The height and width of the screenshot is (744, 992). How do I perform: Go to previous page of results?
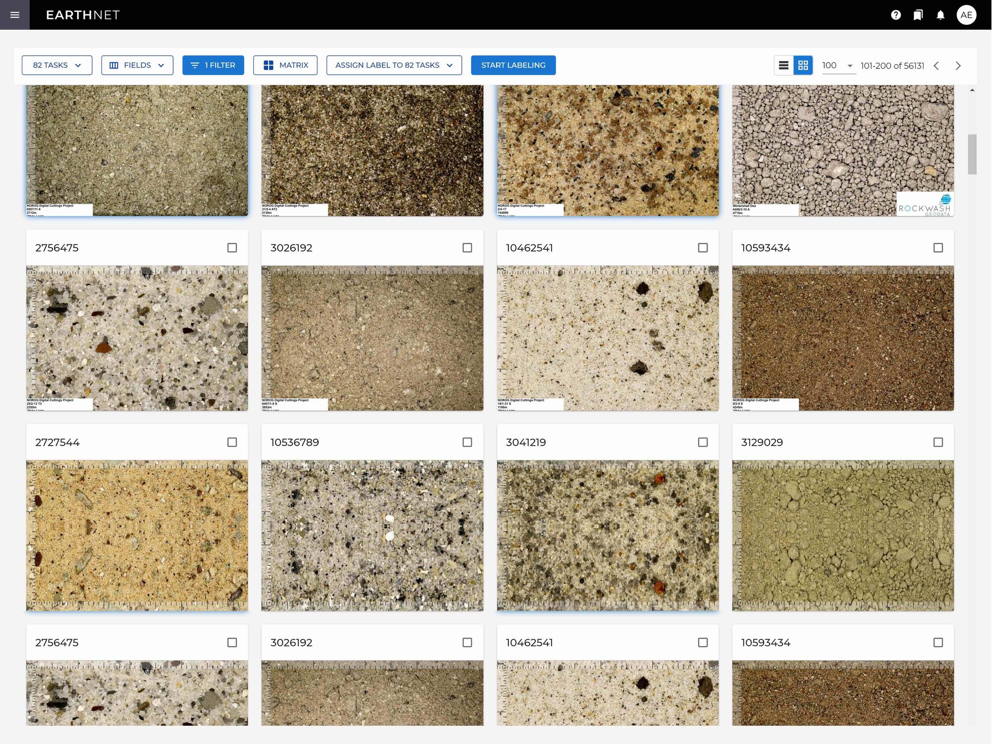click(936, 66)
